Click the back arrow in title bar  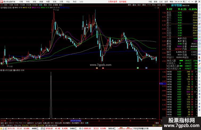click(189, 2)
